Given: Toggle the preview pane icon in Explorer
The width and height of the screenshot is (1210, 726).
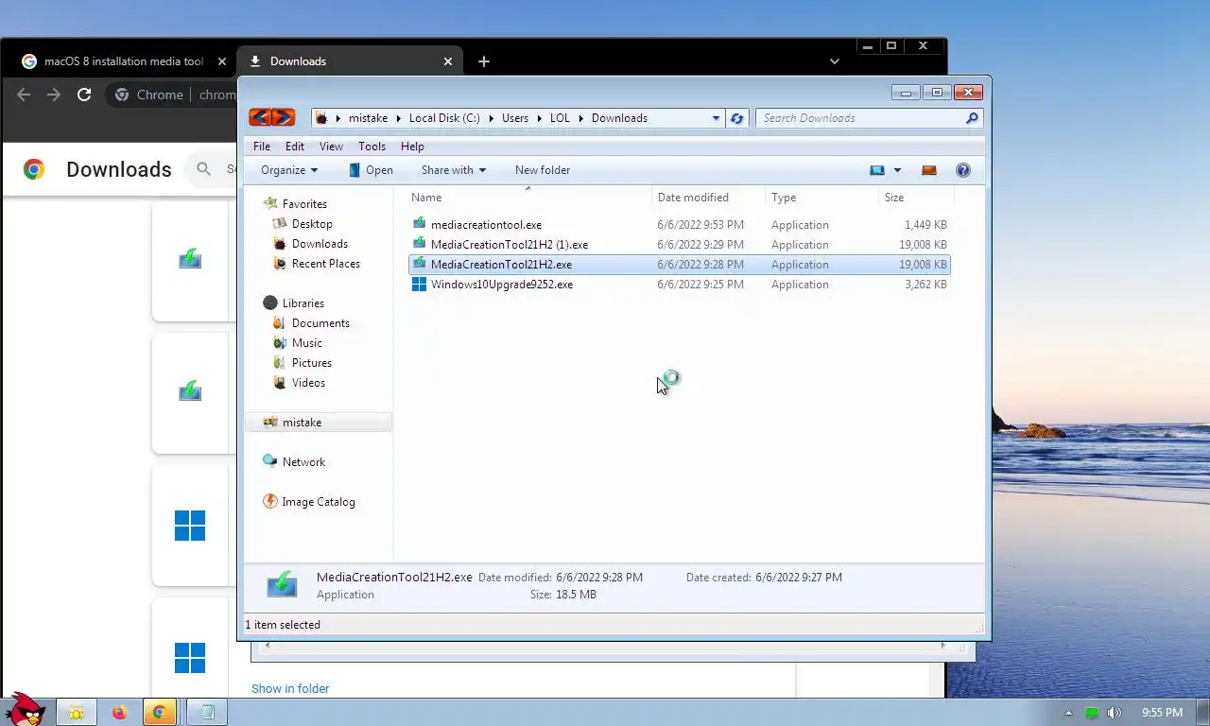Looking at the screenshot, I should pos(929,170).
